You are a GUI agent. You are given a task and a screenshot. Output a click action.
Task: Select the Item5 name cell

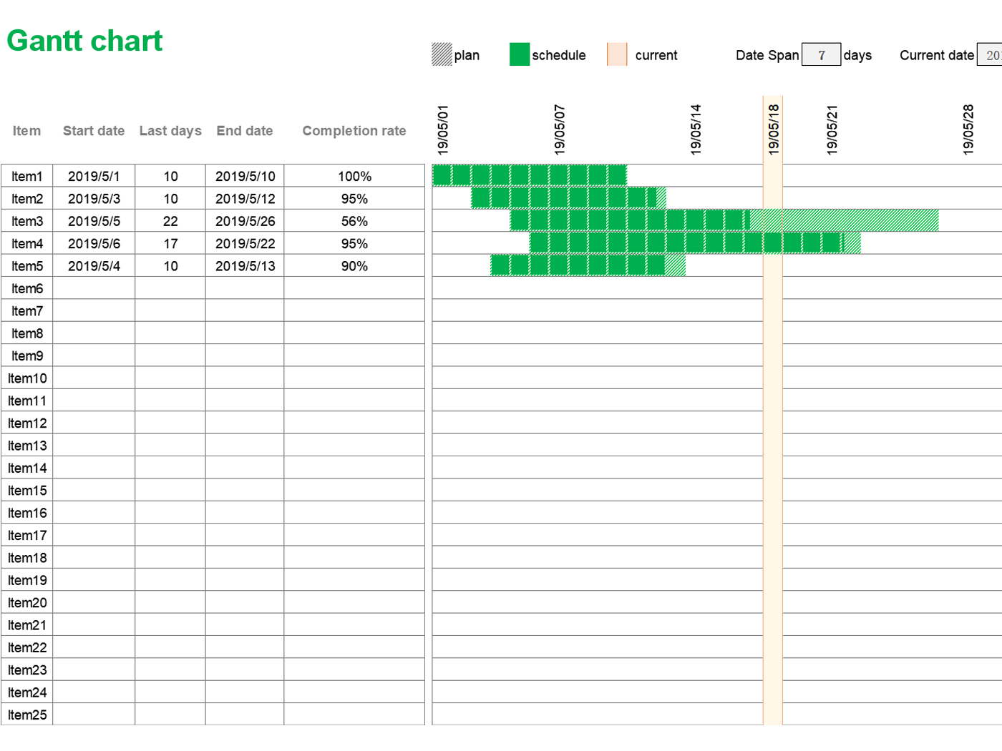tap(26, 266)
